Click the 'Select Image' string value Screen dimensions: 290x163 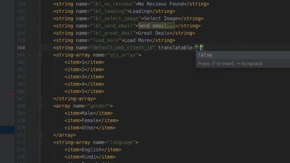click(x=161, y=19)
